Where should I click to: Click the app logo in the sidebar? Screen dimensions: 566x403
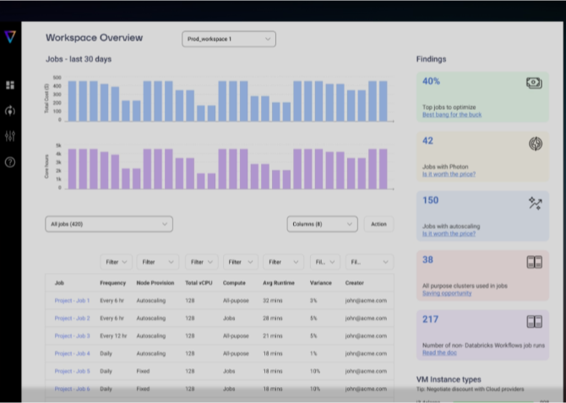pos(10,36)
